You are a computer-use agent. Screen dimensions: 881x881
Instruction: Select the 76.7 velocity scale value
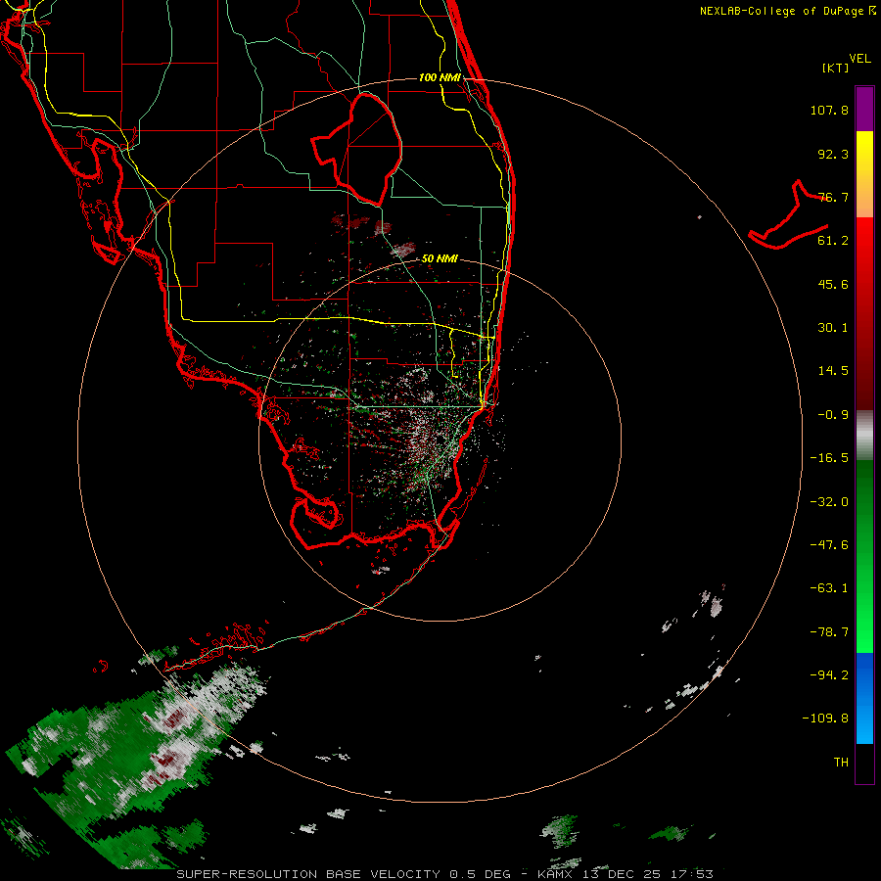tap(833, 197)
